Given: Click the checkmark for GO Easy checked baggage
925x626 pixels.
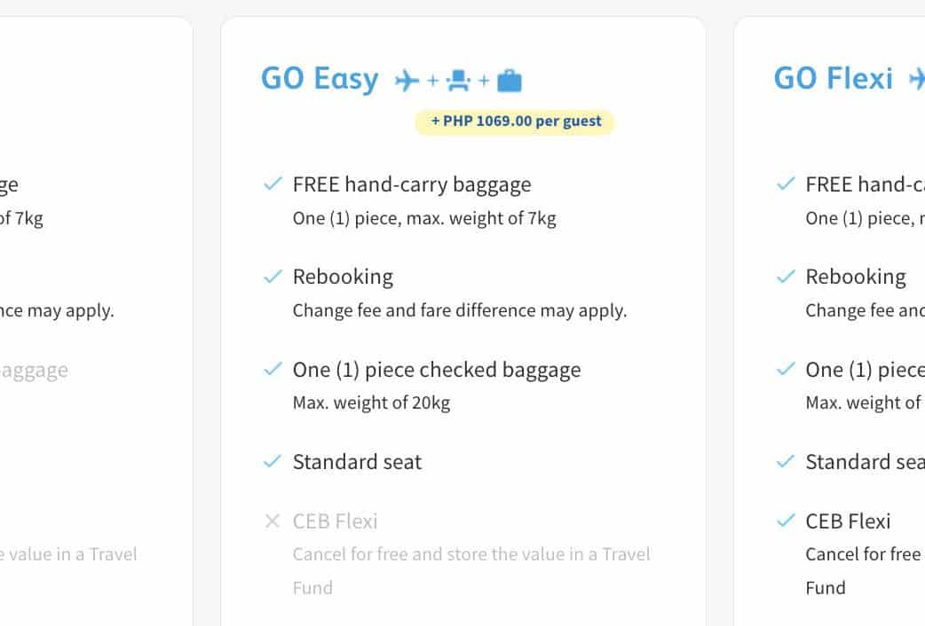Looking at the screenshot, I should point(273,369).
